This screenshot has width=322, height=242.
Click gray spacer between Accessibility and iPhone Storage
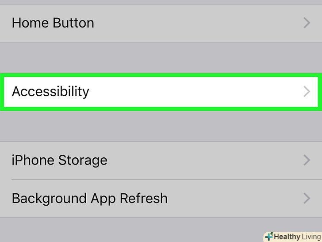tap(160, 126)
